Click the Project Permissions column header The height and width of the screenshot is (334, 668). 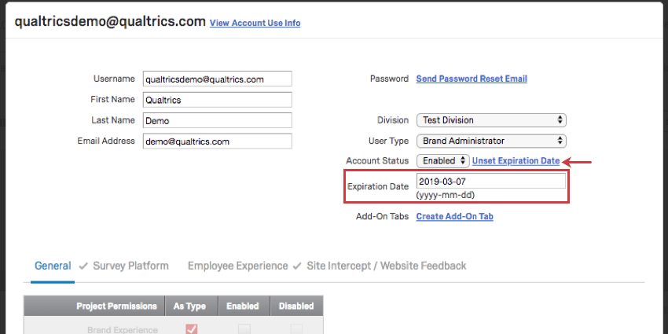click(116, 306)
